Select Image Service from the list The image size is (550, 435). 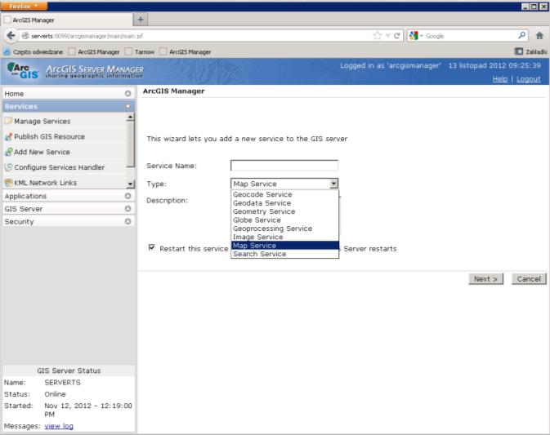coord(285,237)
